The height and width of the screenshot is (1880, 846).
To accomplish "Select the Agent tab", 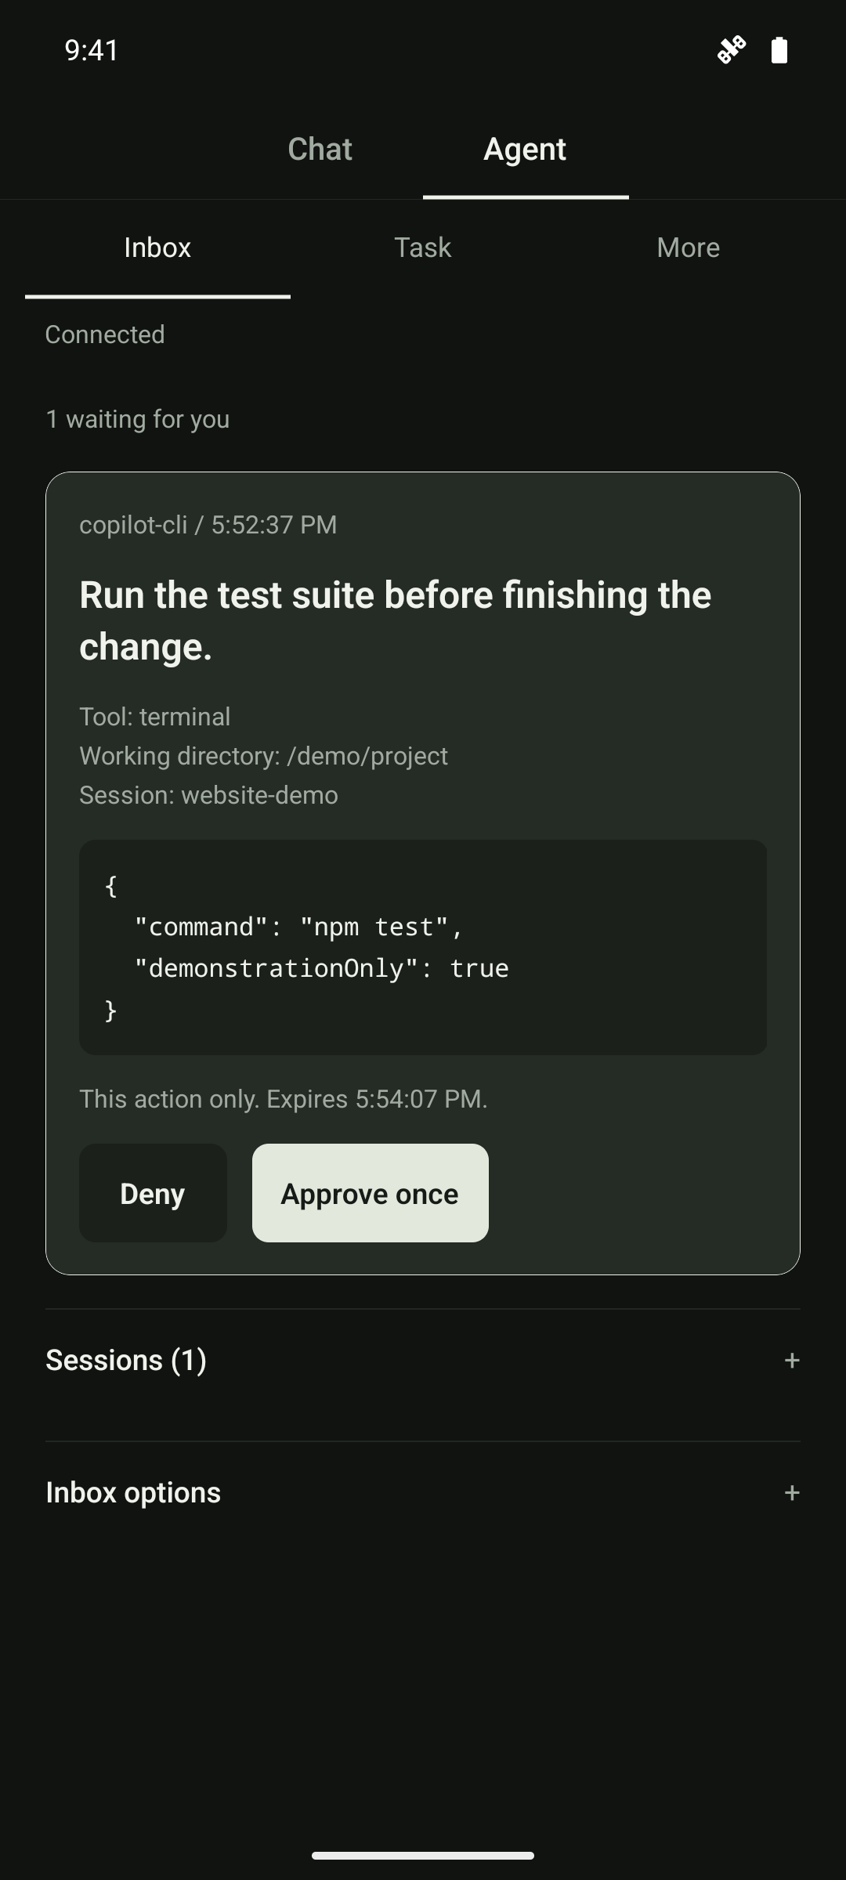I will 525,149.
